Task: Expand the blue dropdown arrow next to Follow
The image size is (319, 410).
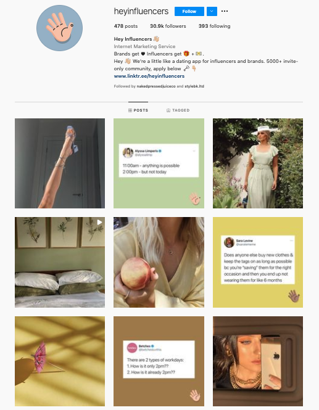Action: coord(212,11)
